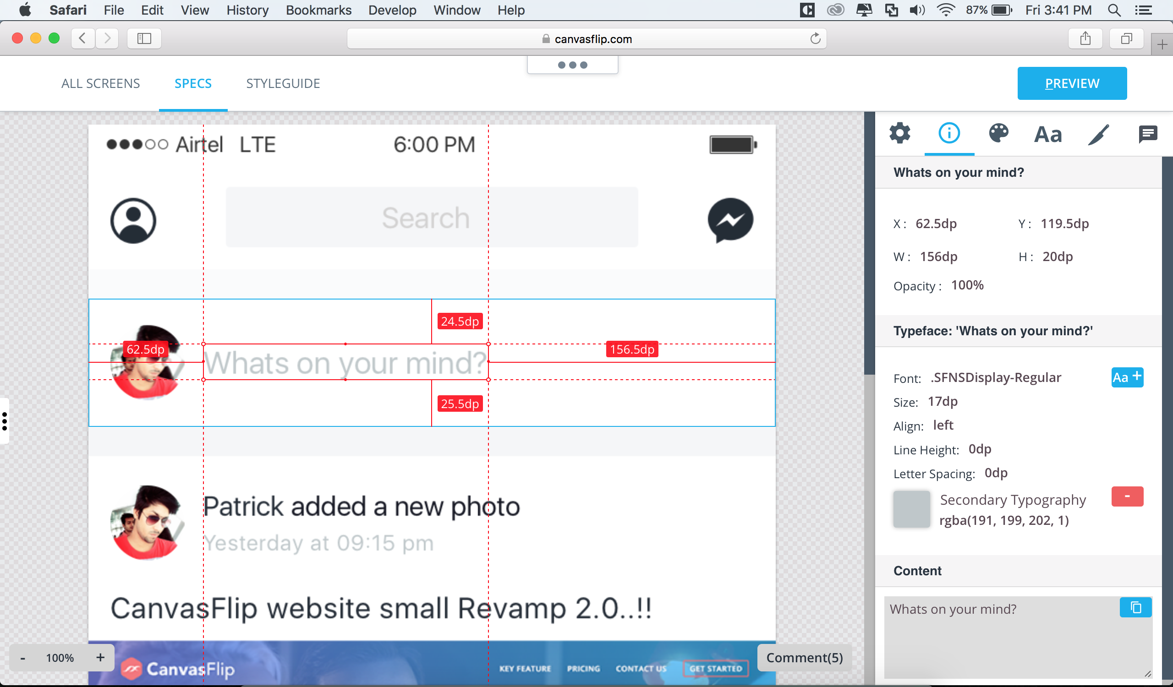
Task: Open the Aa typography panel icon
Action: (x=1048, y=135)
